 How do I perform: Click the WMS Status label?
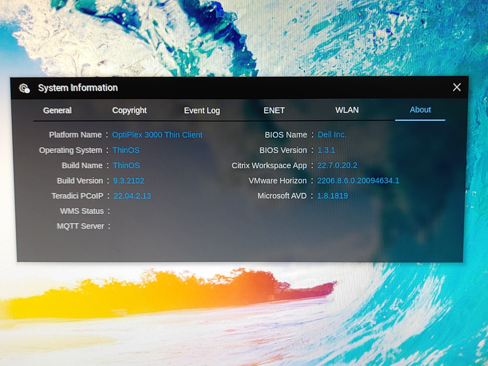[x=82, y=211]
